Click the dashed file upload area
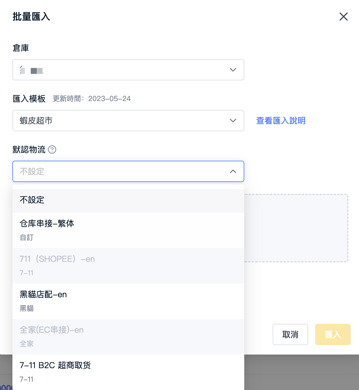This screenshot has height=390, width=359. (x=296, y=228)
